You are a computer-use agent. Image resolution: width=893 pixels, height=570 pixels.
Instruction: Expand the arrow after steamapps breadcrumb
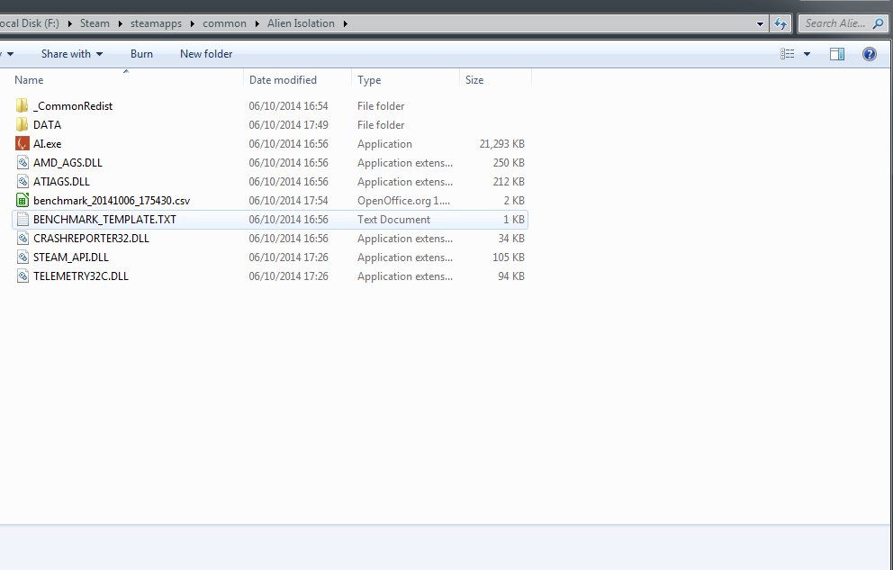coord(192,24)
